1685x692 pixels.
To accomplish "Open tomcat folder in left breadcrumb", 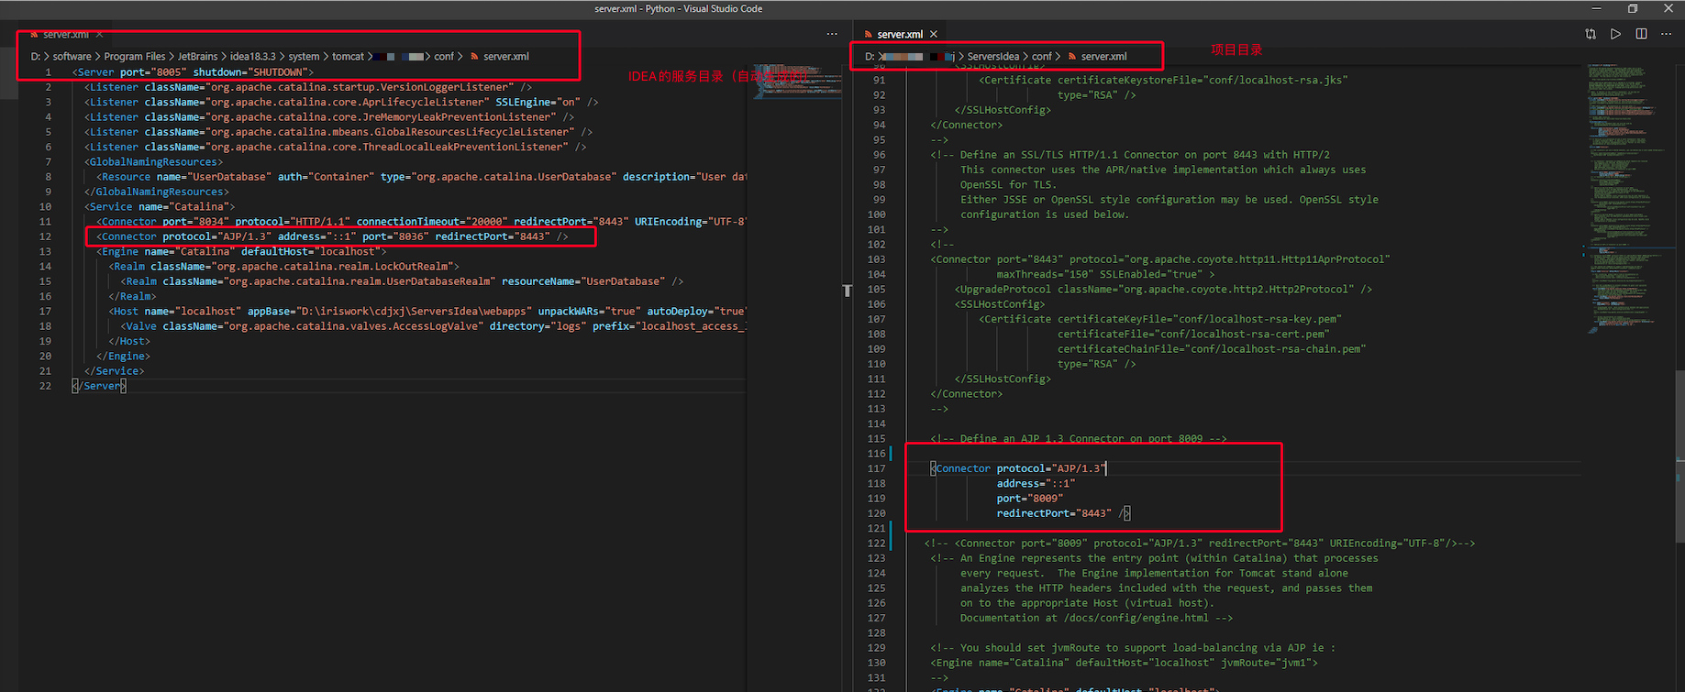I will 348,57.
